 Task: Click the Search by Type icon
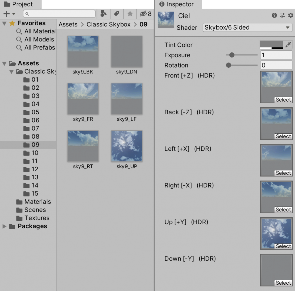pos(103,14)
